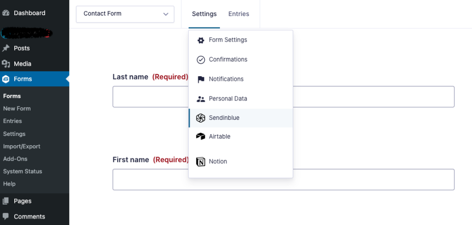Click the Notifications flag icon
The height and width of the screenshot is (225, 472).
pyautogui.click(x=201, y=79)
